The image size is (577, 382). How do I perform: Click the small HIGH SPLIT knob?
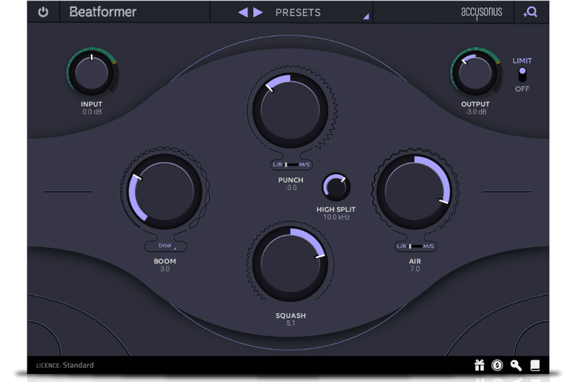pyautogui.click(x=336, y=187)
